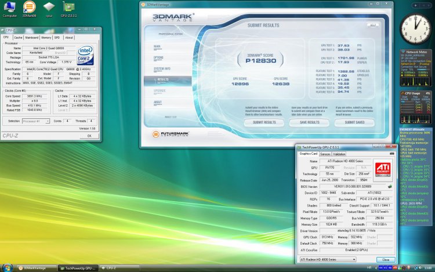Switch to the Sensors tab in GPU-Z
435x272 pixels.
pyautogui.click(x=325, y=154)
